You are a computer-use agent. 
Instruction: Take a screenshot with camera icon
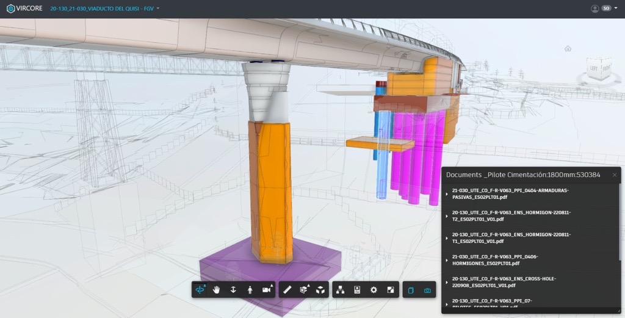coord(427,290)
